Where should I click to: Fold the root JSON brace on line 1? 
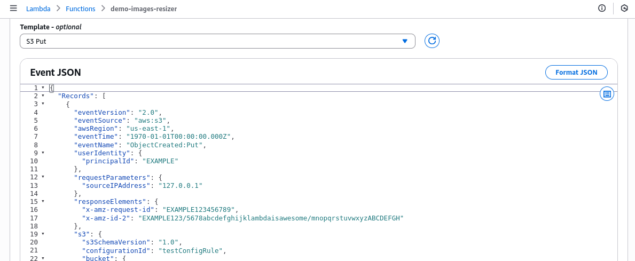click(43, 88)
